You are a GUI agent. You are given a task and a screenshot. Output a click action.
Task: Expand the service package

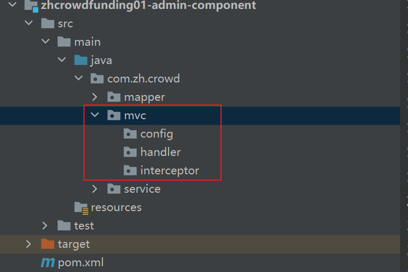coord(95,189)
